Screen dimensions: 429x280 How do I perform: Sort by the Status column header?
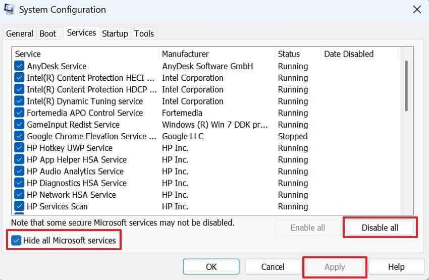coord(298,54)
